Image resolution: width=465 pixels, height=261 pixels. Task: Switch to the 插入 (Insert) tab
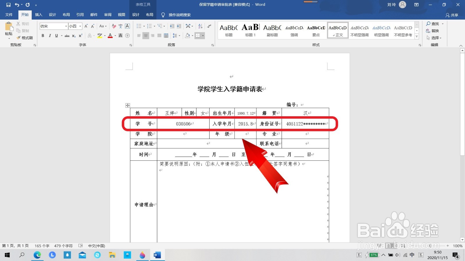[39, 15]
